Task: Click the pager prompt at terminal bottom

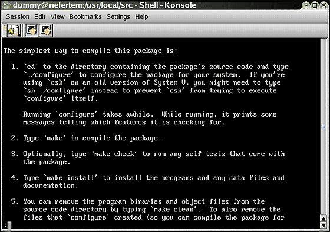Action: (5, 226)
